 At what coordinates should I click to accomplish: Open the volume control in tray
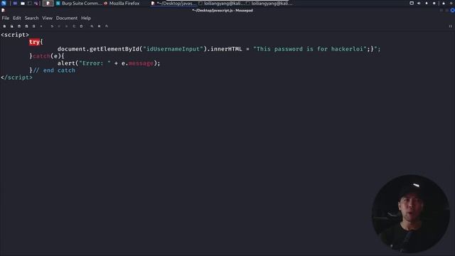419,3
